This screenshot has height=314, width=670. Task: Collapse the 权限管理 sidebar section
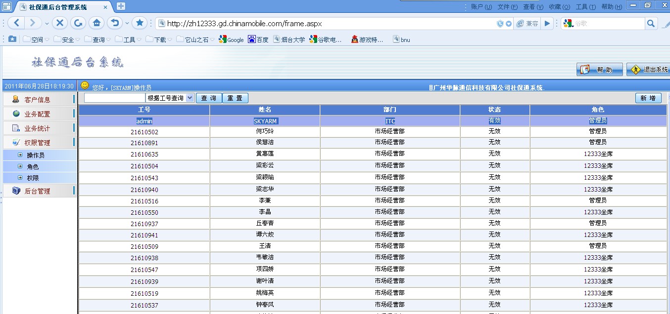(x=39, y=142)
